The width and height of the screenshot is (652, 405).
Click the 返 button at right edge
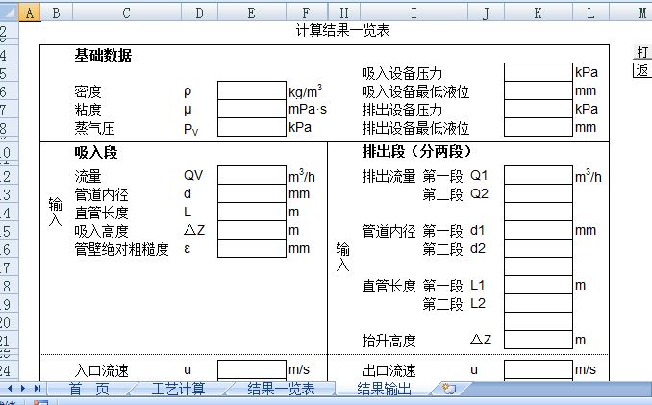pos(642,70)
